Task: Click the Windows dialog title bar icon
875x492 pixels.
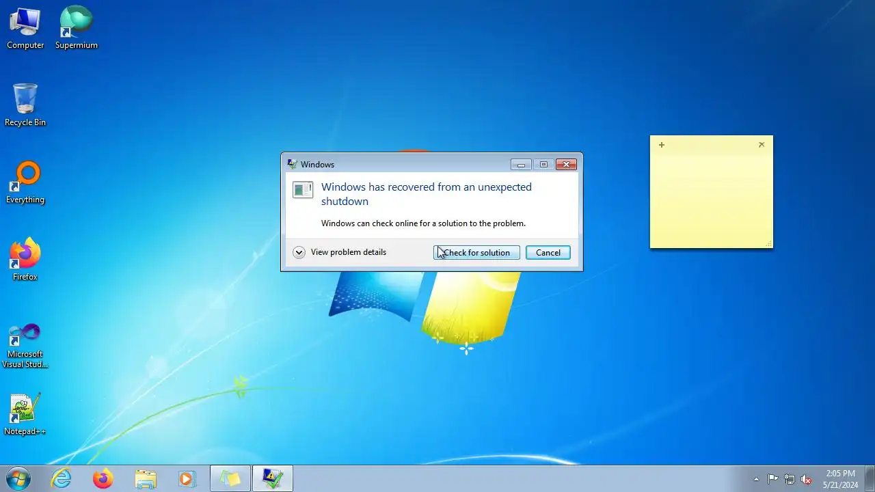Action: click(x=292, y=165)
